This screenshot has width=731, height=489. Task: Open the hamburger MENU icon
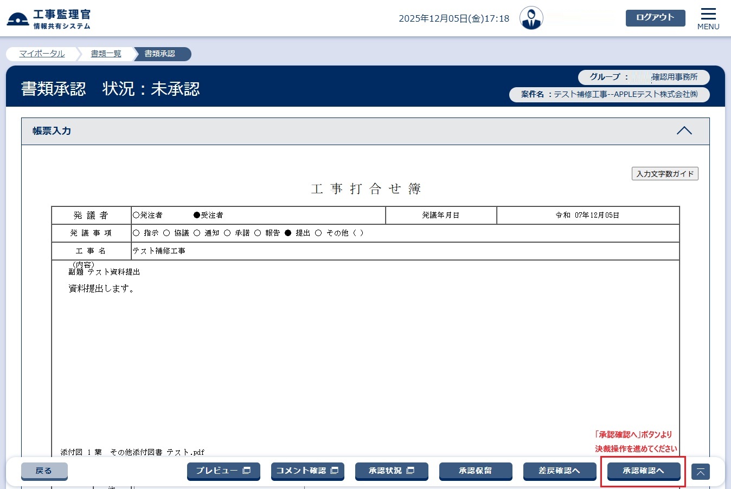point(708,18)
